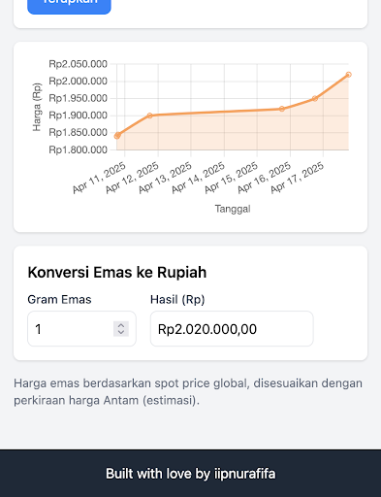
Task: Click the Apr 17, 2025 axis label
Action: [x=297, y=178]
